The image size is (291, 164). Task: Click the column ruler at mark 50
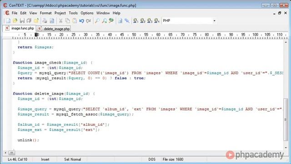point(134,35)
